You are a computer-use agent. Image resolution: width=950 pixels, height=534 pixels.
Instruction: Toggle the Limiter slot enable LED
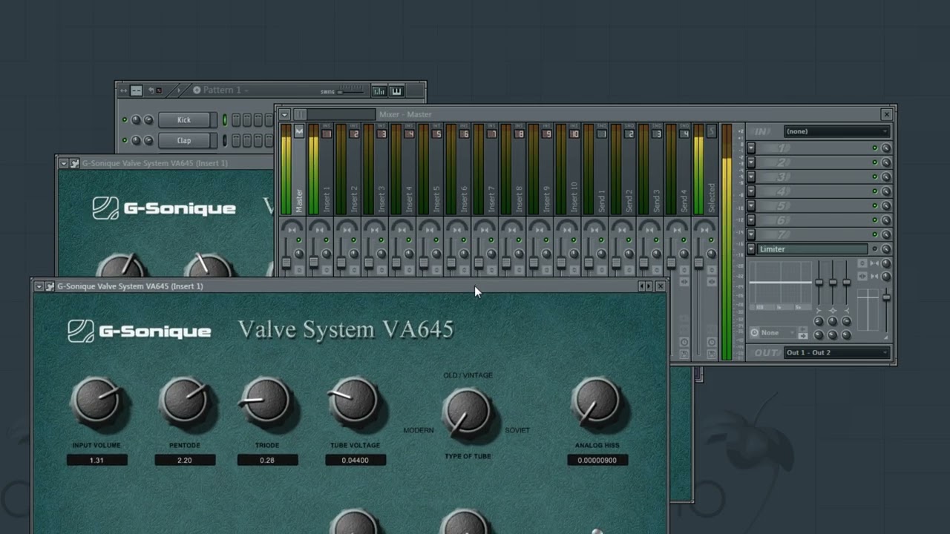[875, 249]
